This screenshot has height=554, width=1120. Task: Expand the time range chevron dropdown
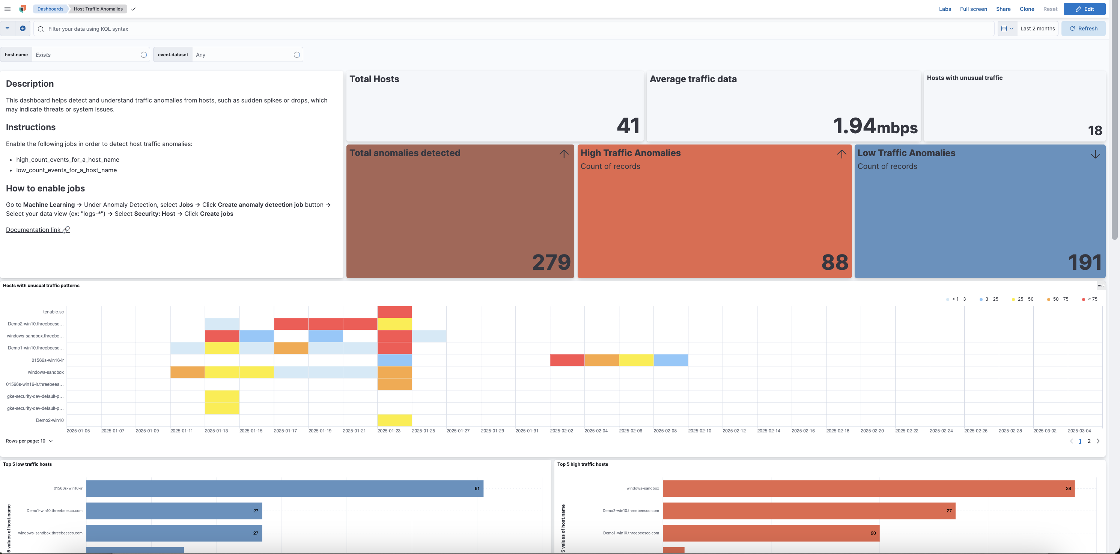click(x=1013, y=28)
